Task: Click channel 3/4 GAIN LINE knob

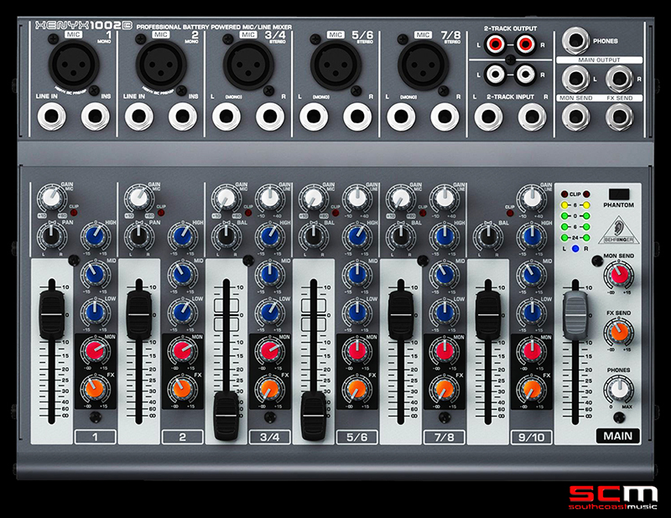Action: tap(270, 198)
